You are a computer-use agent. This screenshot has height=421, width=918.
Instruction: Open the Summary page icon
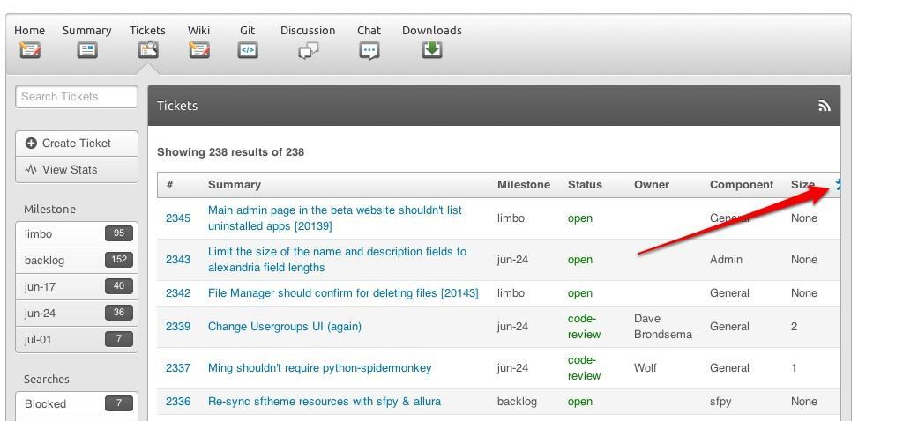click(87, 50)
